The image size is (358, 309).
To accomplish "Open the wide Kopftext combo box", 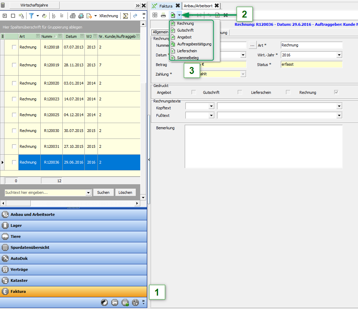I will 339,106.
